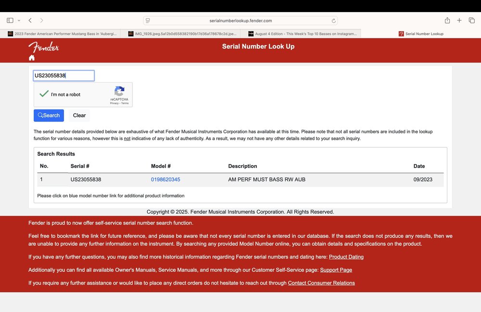Click the Copyright 2025 Fender footer text
Screen dimensions: 481x312
(240, 212)
